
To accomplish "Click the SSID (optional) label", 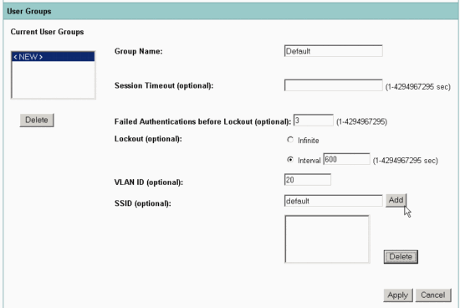I will coord(142,203).
